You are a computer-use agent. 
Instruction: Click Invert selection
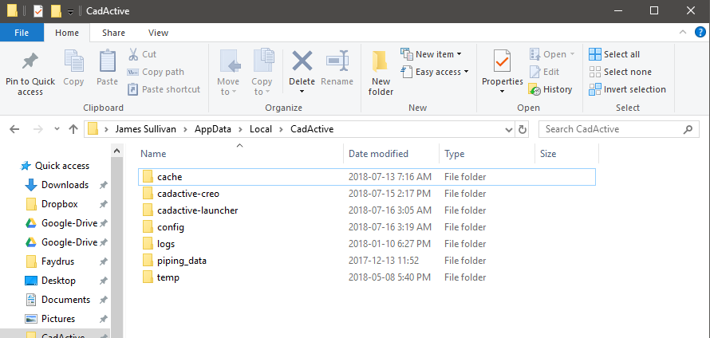pyautogui.click(x=628, y=89)
